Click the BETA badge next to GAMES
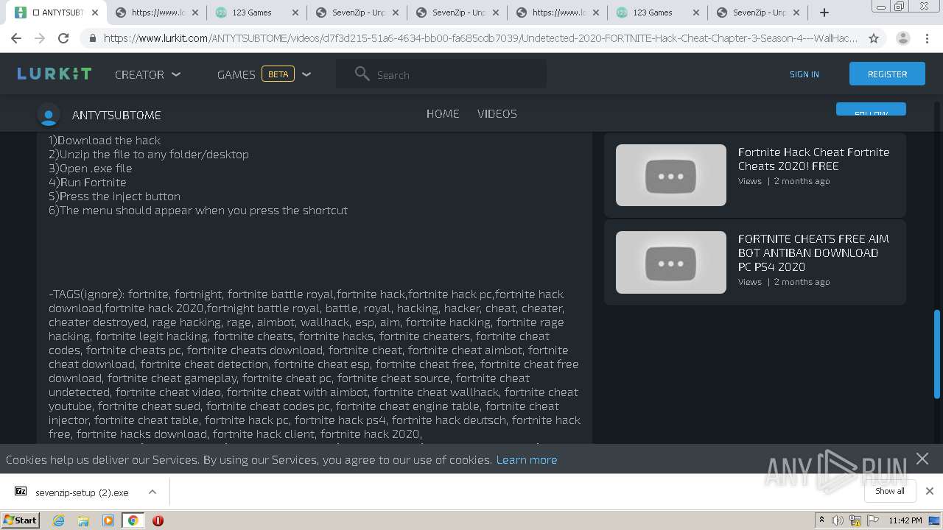 pos(278,74)
